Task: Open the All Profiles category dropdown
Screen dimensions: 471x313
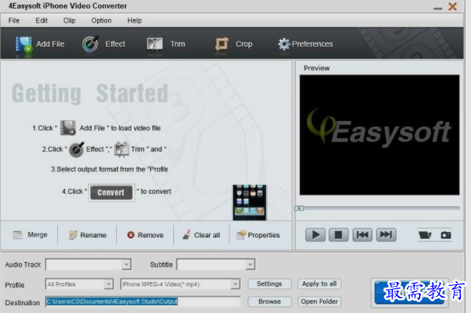Action: tap(108, 284)
